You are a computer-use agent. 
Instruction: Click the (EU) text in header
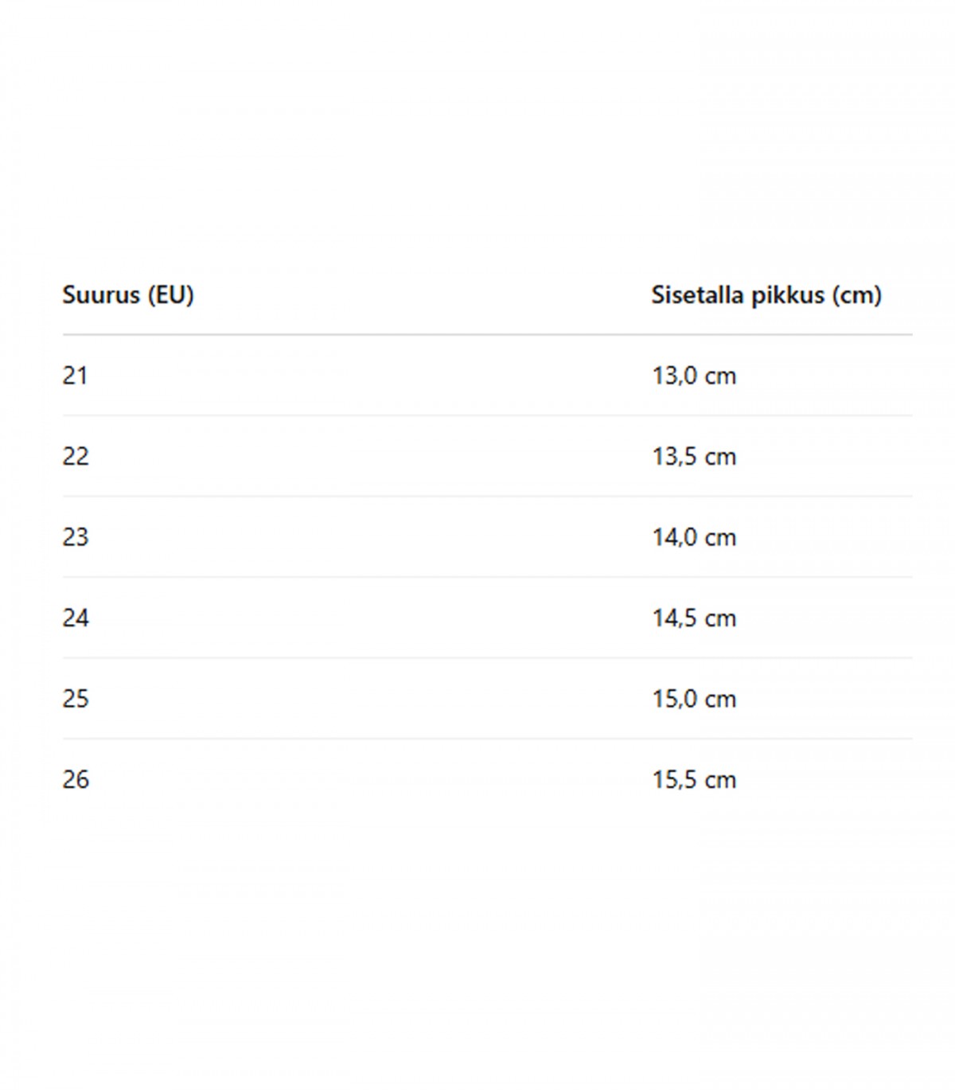click(170, 295)
